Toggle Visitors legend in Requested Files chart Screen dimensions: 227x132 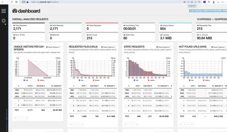pyautogui.click(x=96, y=80)
